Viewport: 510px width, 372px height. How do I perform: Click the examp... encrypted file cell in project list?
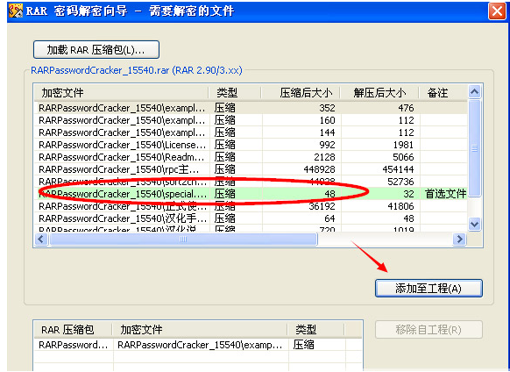(200, 345)
